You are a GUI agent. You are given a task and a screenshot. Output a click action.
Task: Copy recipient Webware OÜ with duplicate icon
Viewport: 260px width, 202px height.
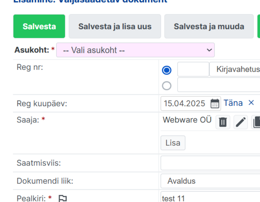pos(256,122)
